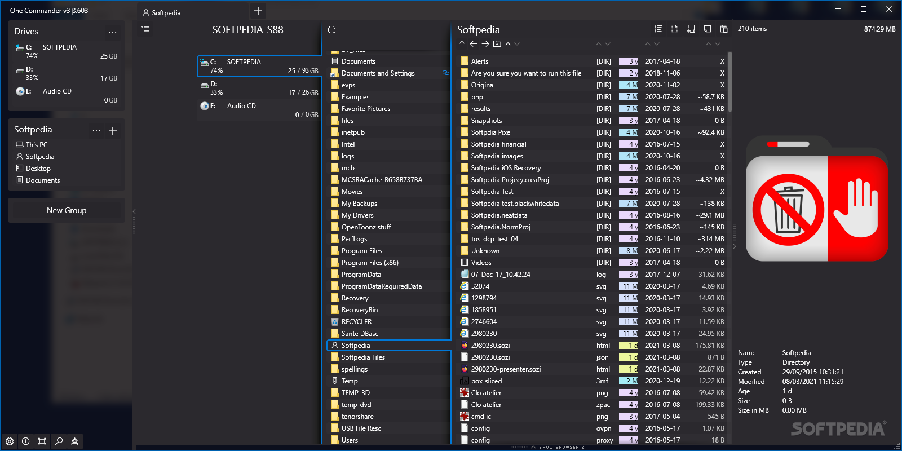The width and height of the screenshot is (902, 451).
Task: Click the file list vertical scrollbar
Action: point(730,82)
